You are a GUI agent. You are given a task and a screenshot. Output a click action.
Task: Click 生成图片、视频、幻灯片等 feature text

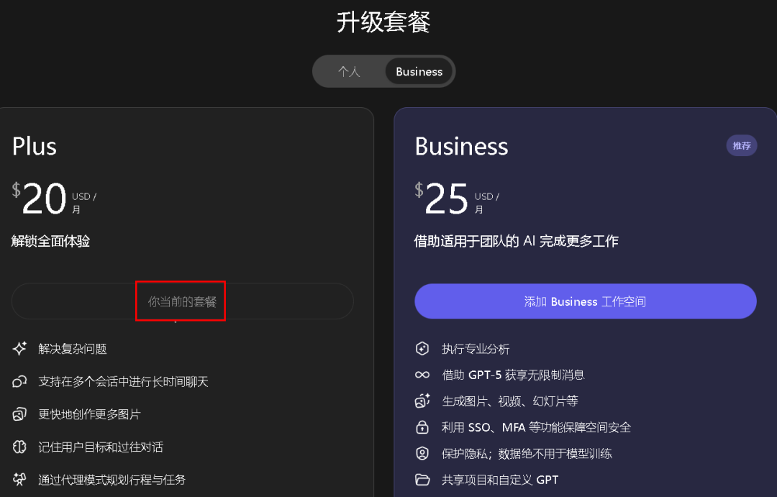(x=510, y=401)
